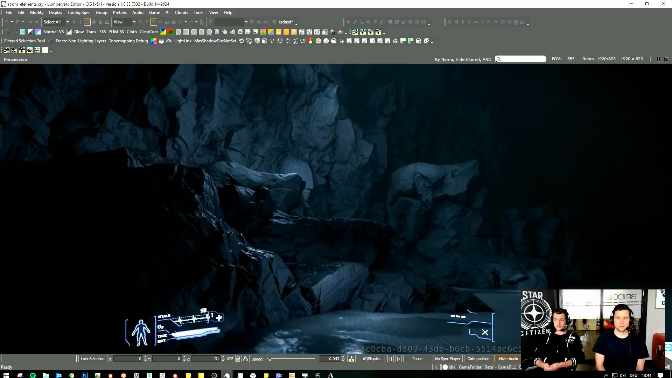
Task: Click the Tonemapping Debug color icon
Action: [153, 41]
